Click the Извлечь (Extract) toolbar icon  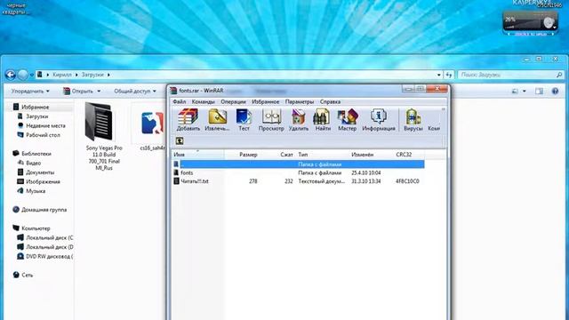coord(217,120)
